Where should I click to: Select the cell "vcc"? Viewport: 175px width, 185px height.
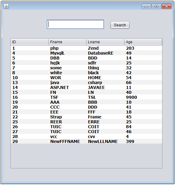(x=67, y=137)
